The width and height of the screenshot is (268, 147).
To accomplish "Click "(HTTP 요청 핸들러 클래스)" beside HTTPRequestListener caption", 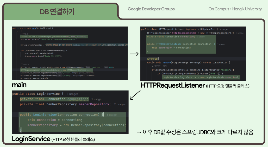I will (228, 86).
